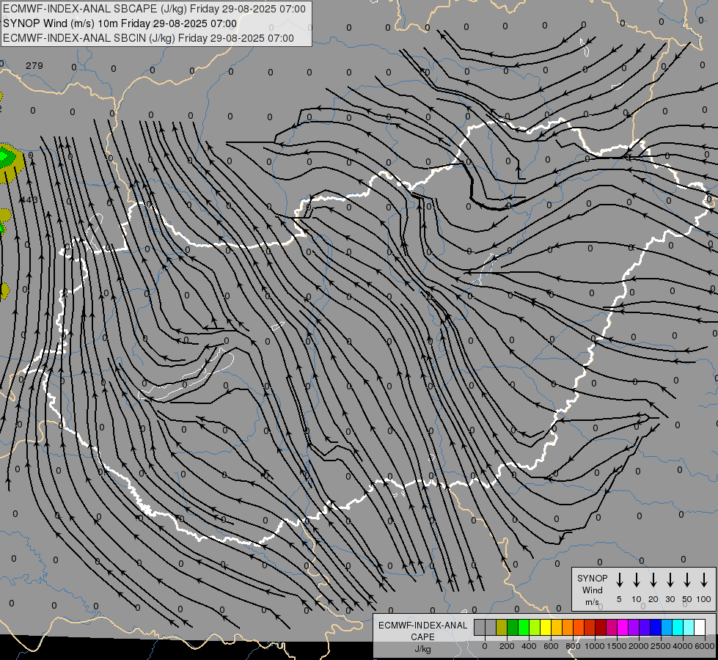The height and width of the screenshot is (660, 718).
Task: Click the SYNOP Wind 10m header line
Action: click(120, 23)
